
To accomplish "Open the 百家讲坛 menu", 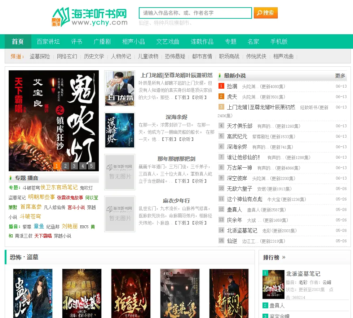I will [x=48, y=41].
